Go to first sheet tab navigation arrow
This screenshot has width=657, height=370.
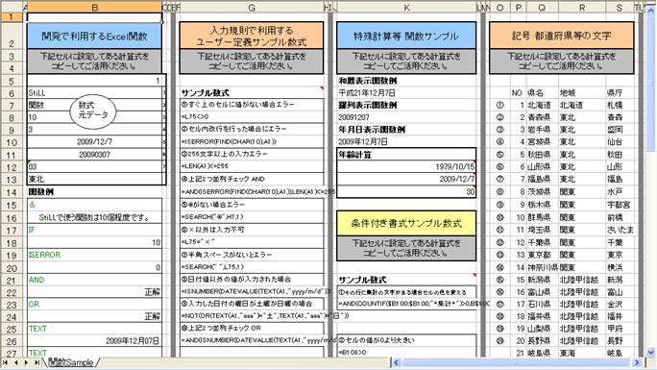[x=6, y=362]
